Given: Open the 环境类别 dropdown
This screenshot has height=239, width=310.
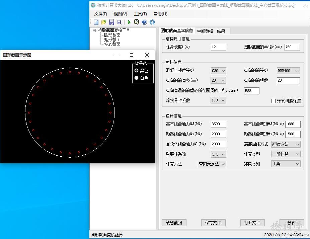Looking at the screenshot, I should tap(286, 164).
